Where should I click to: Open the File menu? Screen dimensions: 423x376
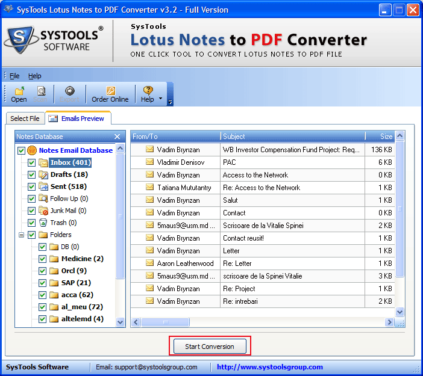pyautogui.click(x=14, y=76)
